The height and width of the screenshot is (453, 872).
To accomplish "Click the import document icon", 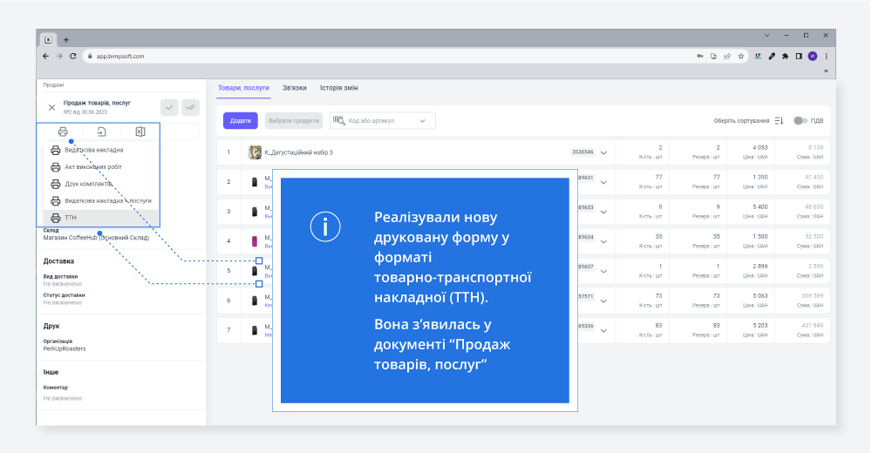I will 101,132.
